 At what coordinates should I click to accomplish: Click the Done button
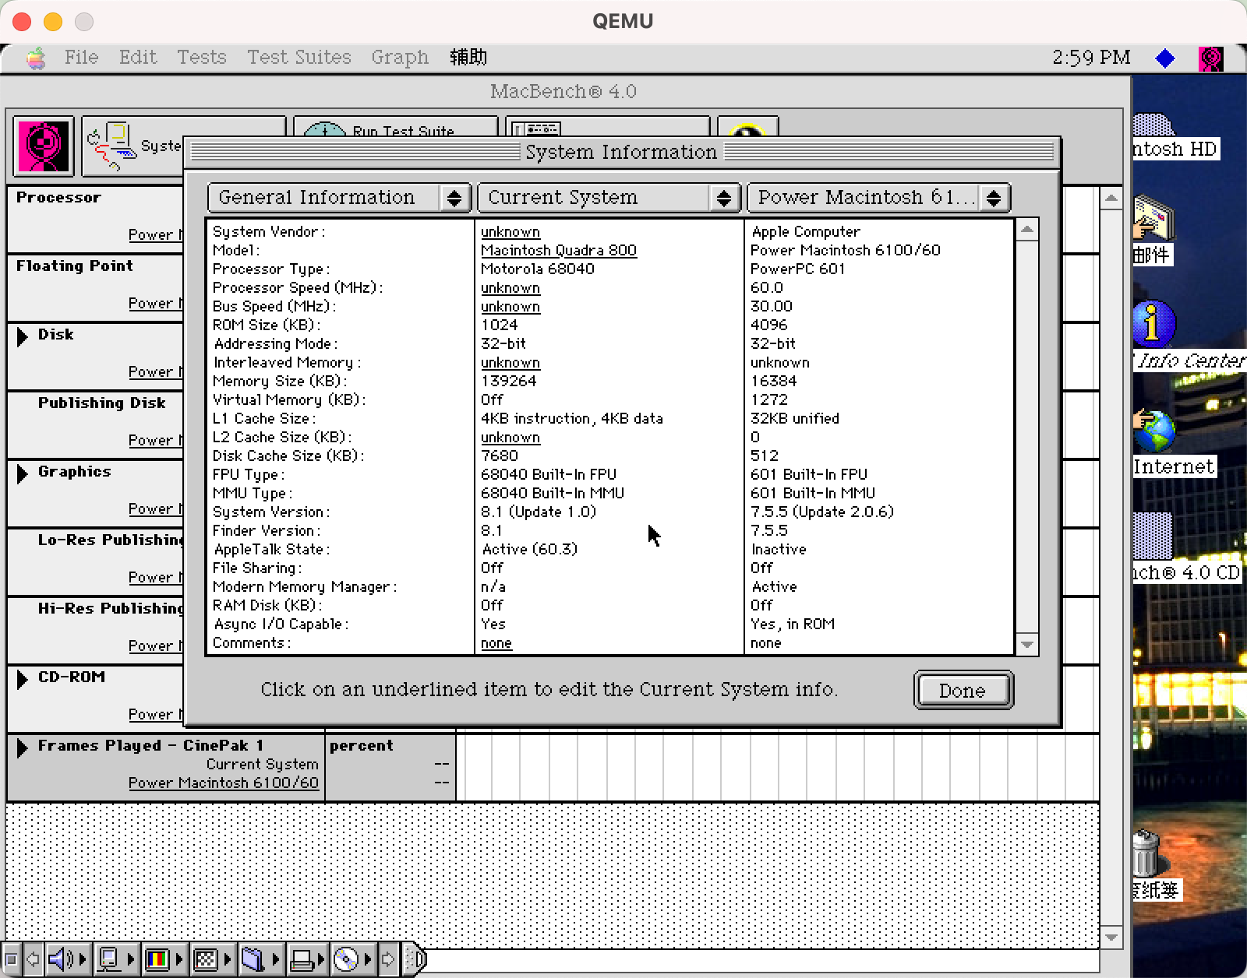click(963, 690)
